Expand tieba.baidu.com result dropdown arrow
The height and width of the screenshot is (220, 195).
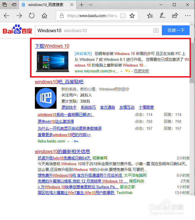tap(69, 141)
